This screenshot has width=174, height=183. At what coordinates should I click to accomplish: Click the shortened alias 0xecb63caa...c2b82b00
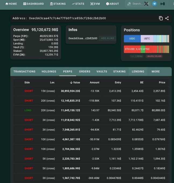[83, 38]
